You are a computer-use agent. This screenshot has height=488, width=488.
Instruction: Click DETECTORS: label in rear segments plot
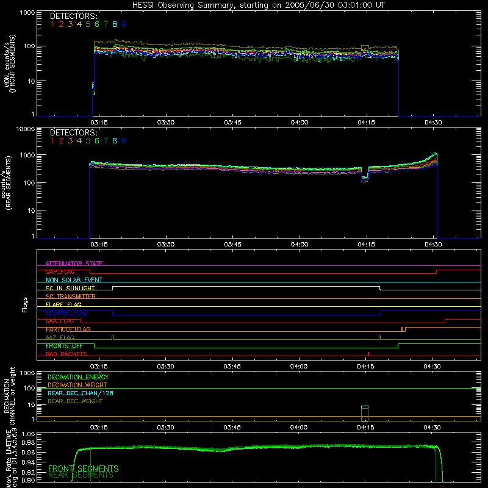tap(74, 132)
